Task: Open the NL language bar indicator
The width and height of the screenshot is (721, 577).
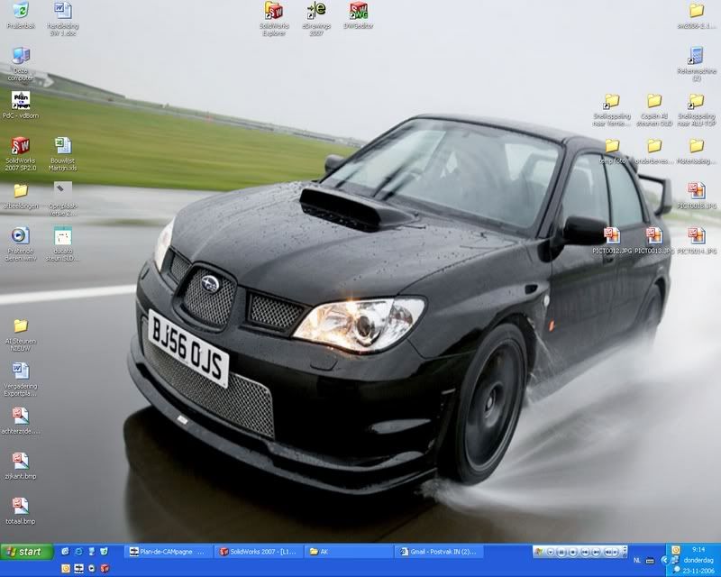Action: (637, 561)
